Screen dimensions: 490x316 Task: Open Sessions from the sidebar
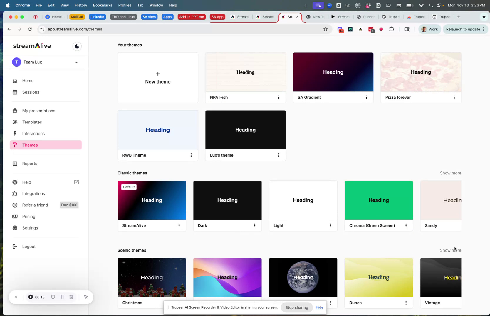31,92
